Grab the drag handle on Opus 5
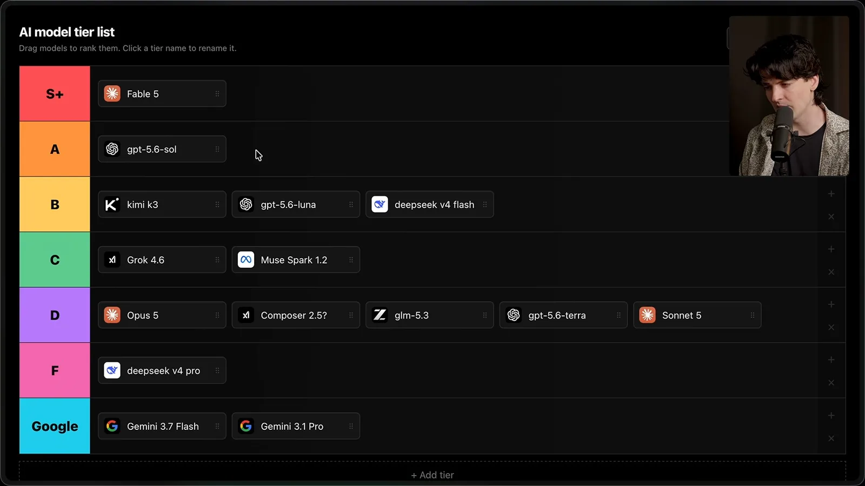865x486 pixels. [x=217, y=315]
